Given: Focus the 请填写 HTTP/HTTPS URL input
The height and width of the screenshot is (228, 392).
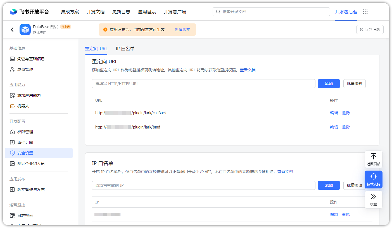Looking at the screenshot, I should tap(204, 84).
